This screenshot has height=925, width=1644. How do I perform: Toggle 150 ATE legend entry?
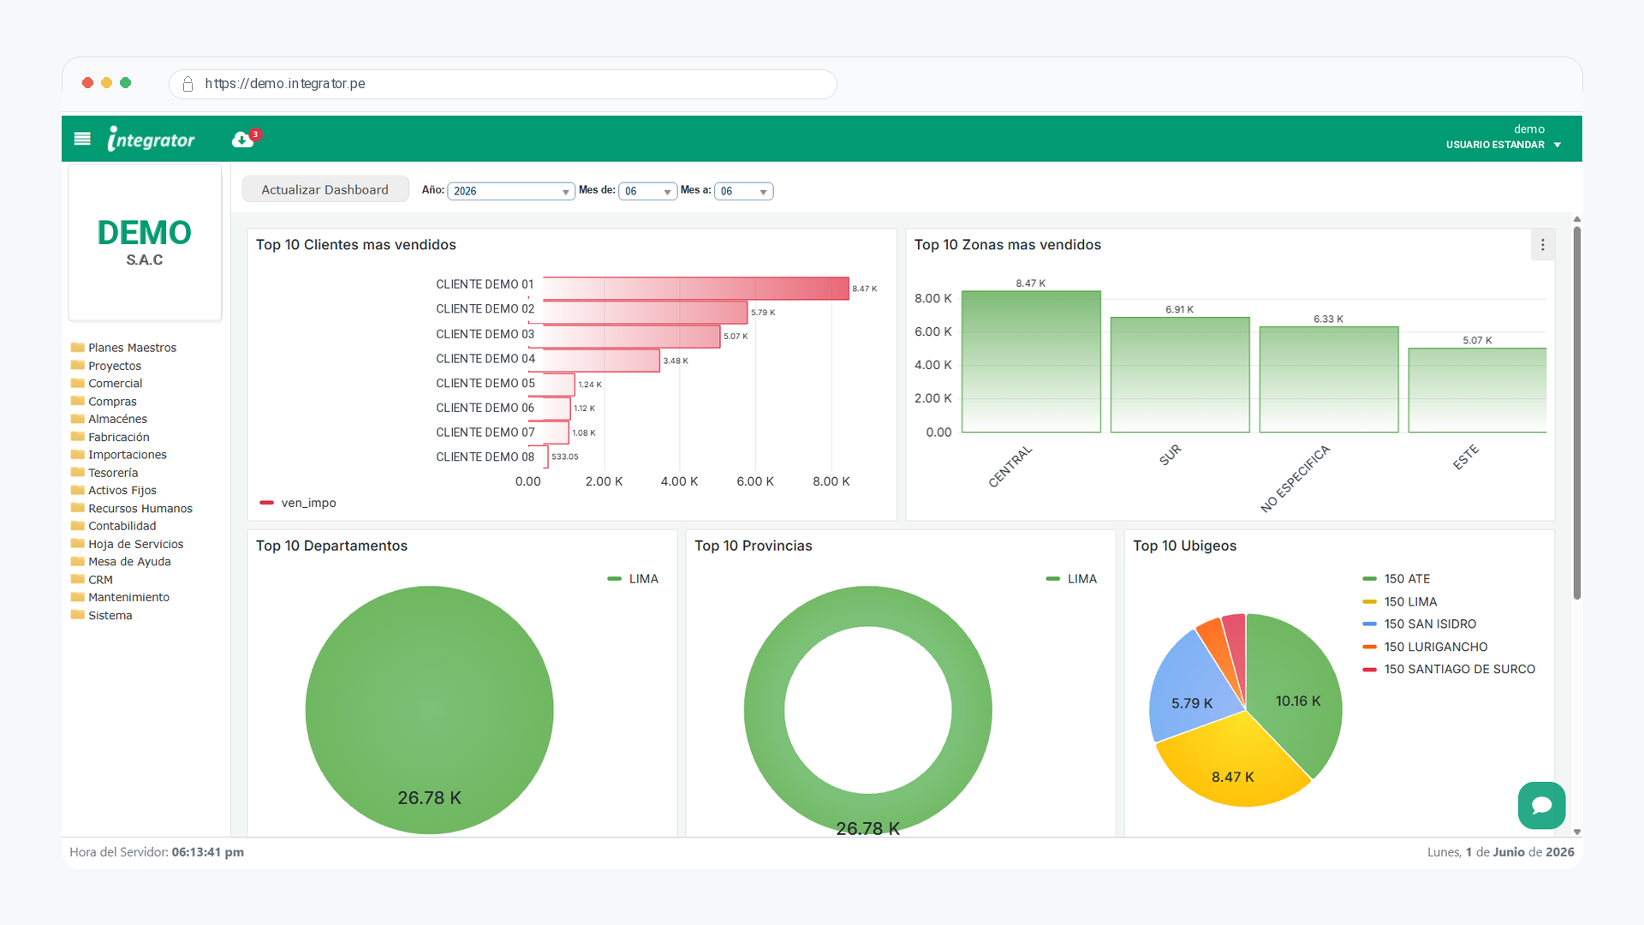click(1397, 579)
